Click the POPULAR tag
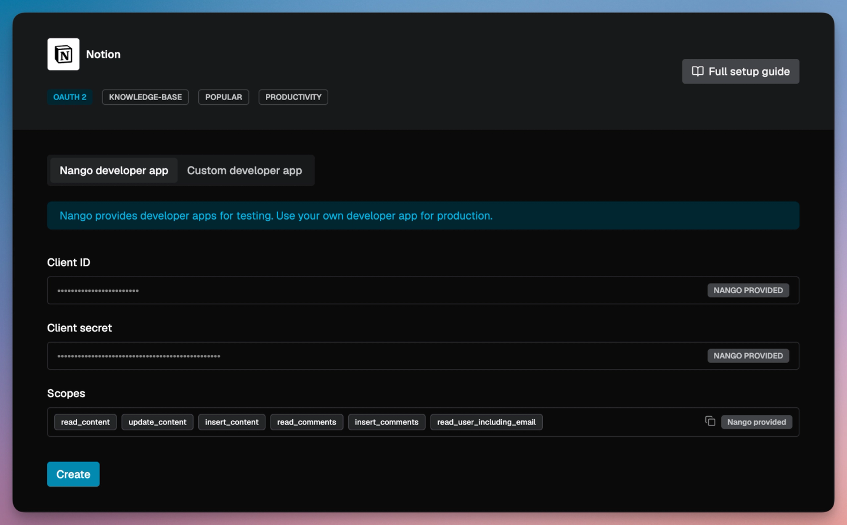847x525 pixels. 224,97
